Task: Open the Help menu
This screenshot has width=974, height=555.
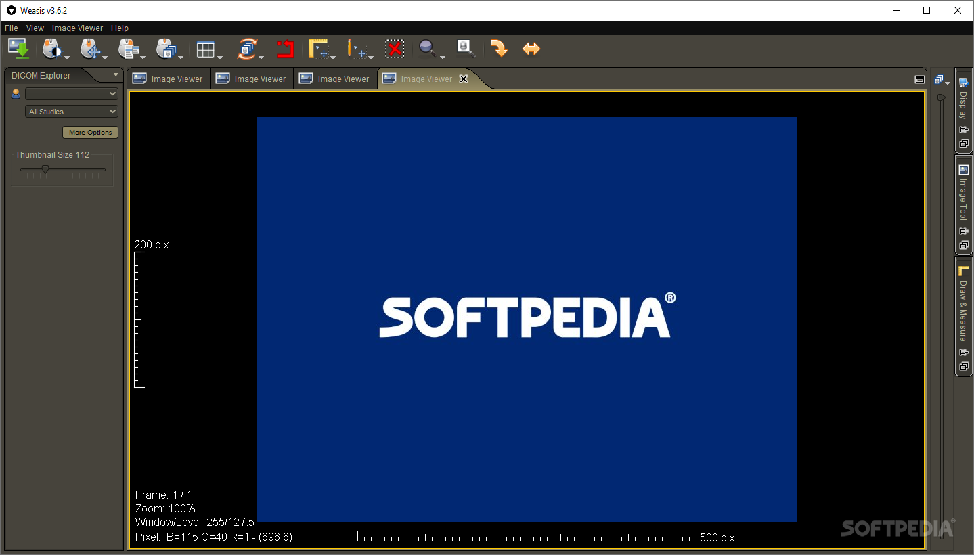Action: pyautogui.click(x=120, y=28)
